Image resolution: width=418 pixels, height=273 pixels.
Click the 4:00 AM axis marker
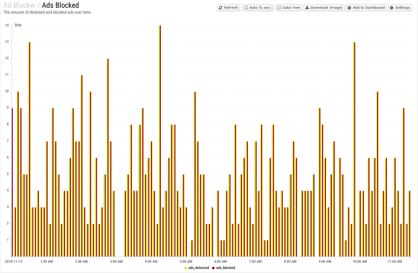point(151,261)
